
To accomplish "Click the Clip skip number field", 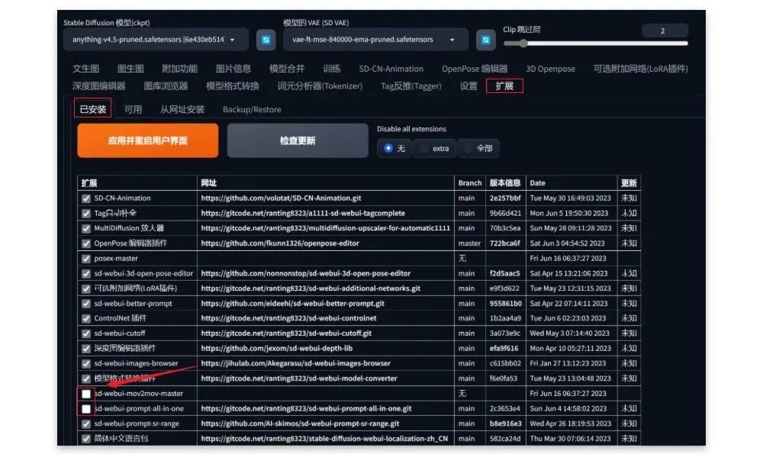I will (x=664, y=31).
